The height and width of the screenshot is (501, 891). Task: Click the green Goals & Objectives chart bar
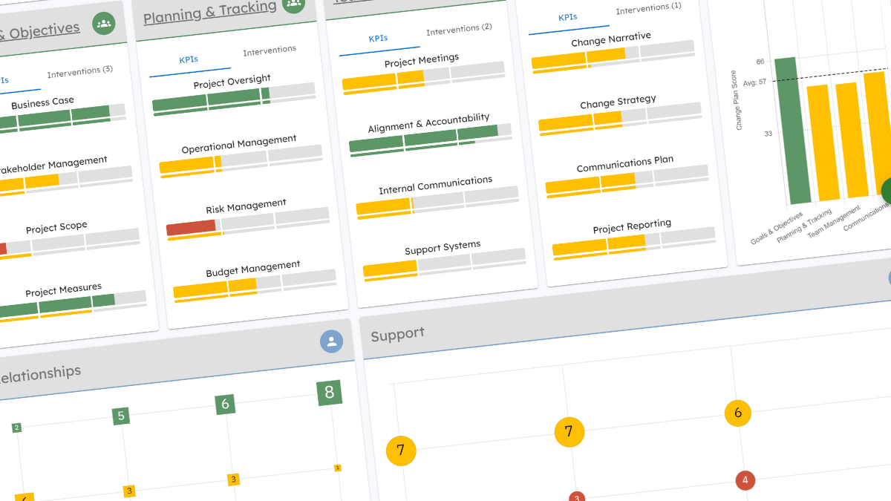click(794, 131)
